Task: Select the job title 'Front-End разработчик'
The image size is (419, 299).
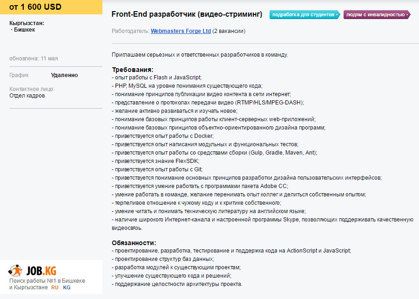Action: pyautogui.click(x=187, y=14)
